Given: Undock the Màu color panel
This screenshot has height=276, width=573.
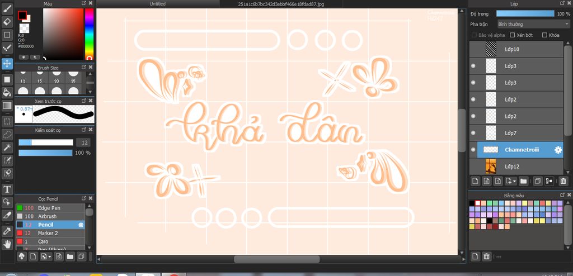Looking at the screenshot, I should tap(84, 3).
